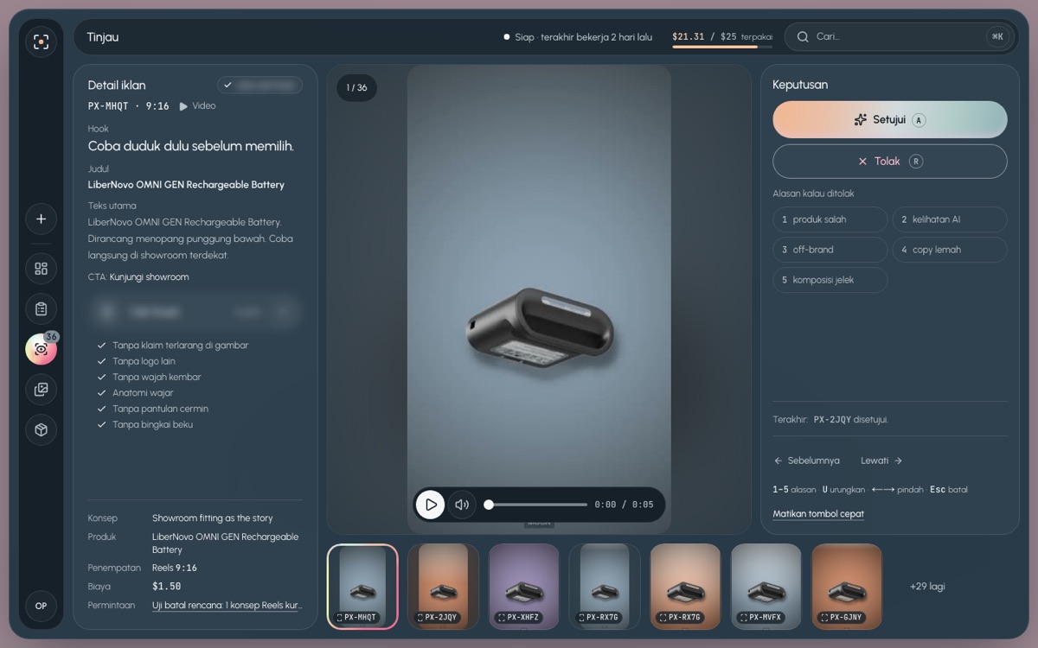The image size is (1038, 648).
Task: Show more ads via "+29 lagi"
Action: (927, 586)
